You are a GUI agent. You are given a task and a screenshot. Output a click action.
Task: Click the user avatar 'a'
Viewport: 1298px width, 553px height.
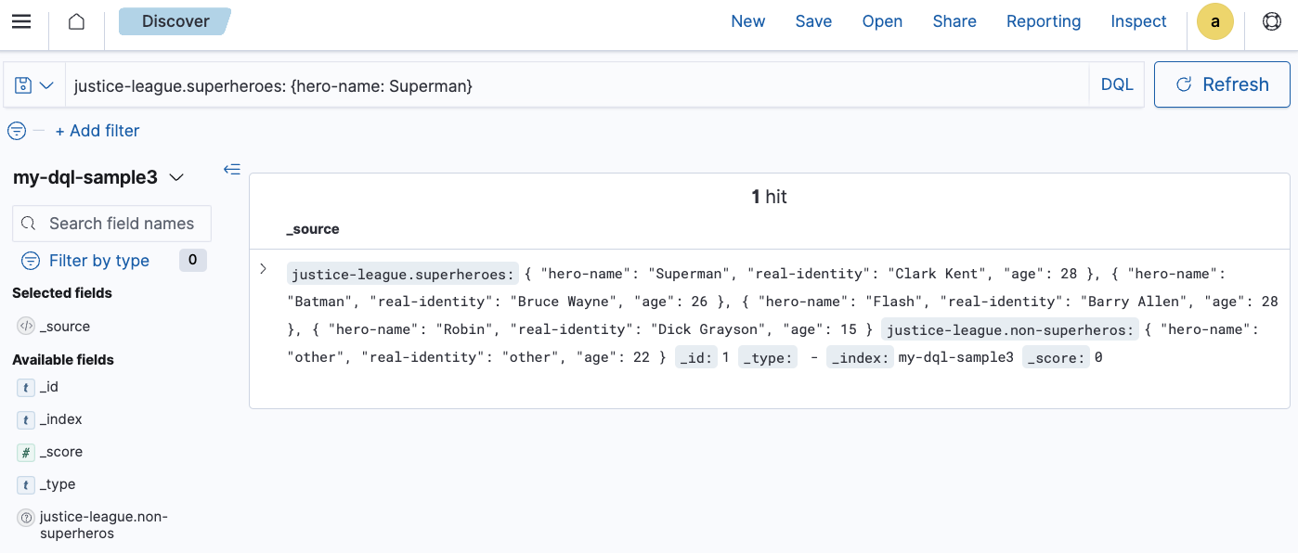[1214, 21]
